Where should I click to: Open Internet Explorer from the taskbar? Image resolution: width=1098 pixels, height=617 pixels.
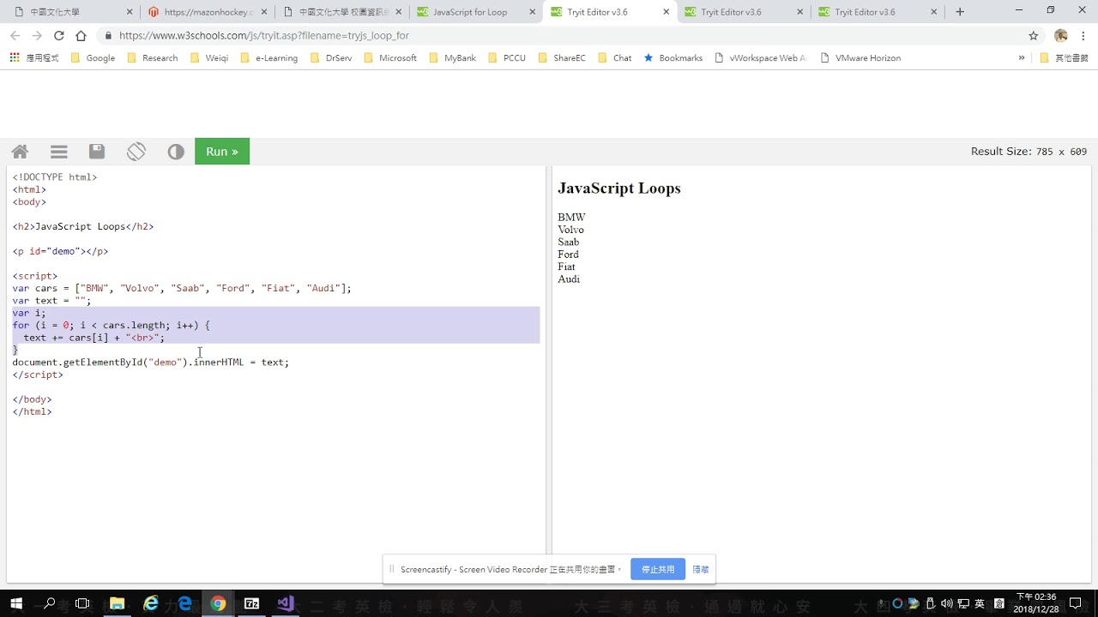click(x=151, y=603)
